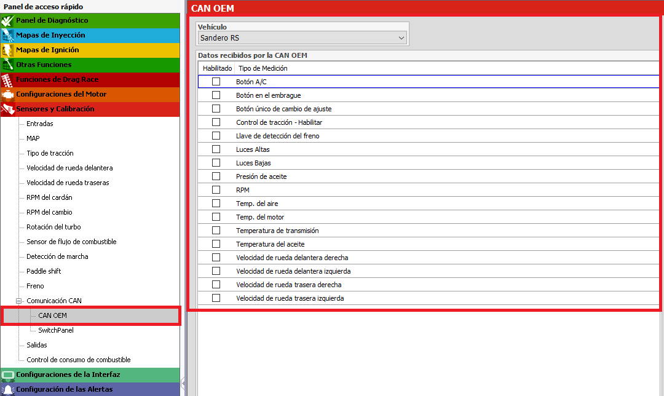664x396 pixels.
Task: Enable the Botón A/C checkbox
Action: coord(216,81)
